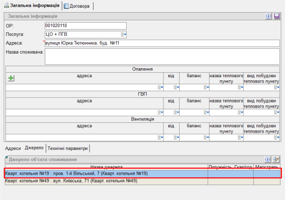The width and height of the screenshot is (285, 200).
Task: Open ГВП 'від' dropdown
Action: tap(176, 112)
